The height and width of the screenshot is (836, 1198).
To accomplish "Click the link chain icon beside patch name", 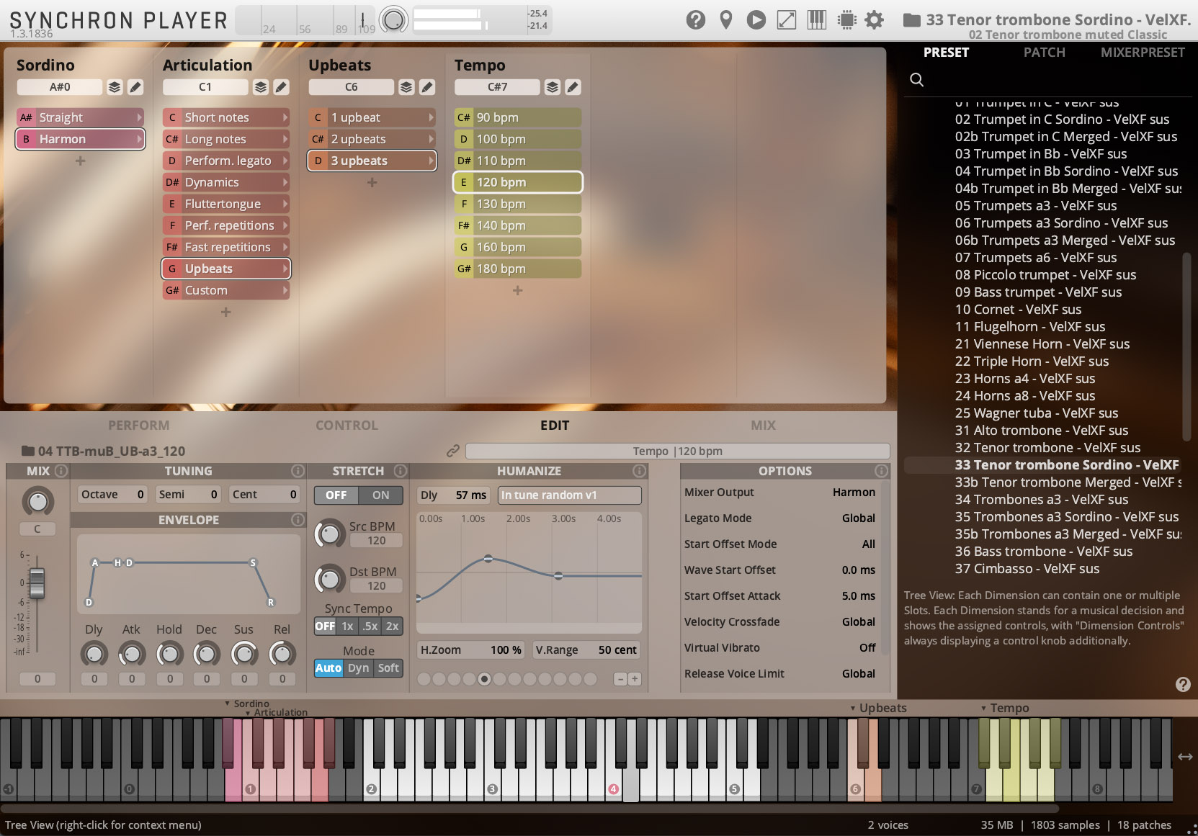I will pyautogui.click(x=452, y=451).
